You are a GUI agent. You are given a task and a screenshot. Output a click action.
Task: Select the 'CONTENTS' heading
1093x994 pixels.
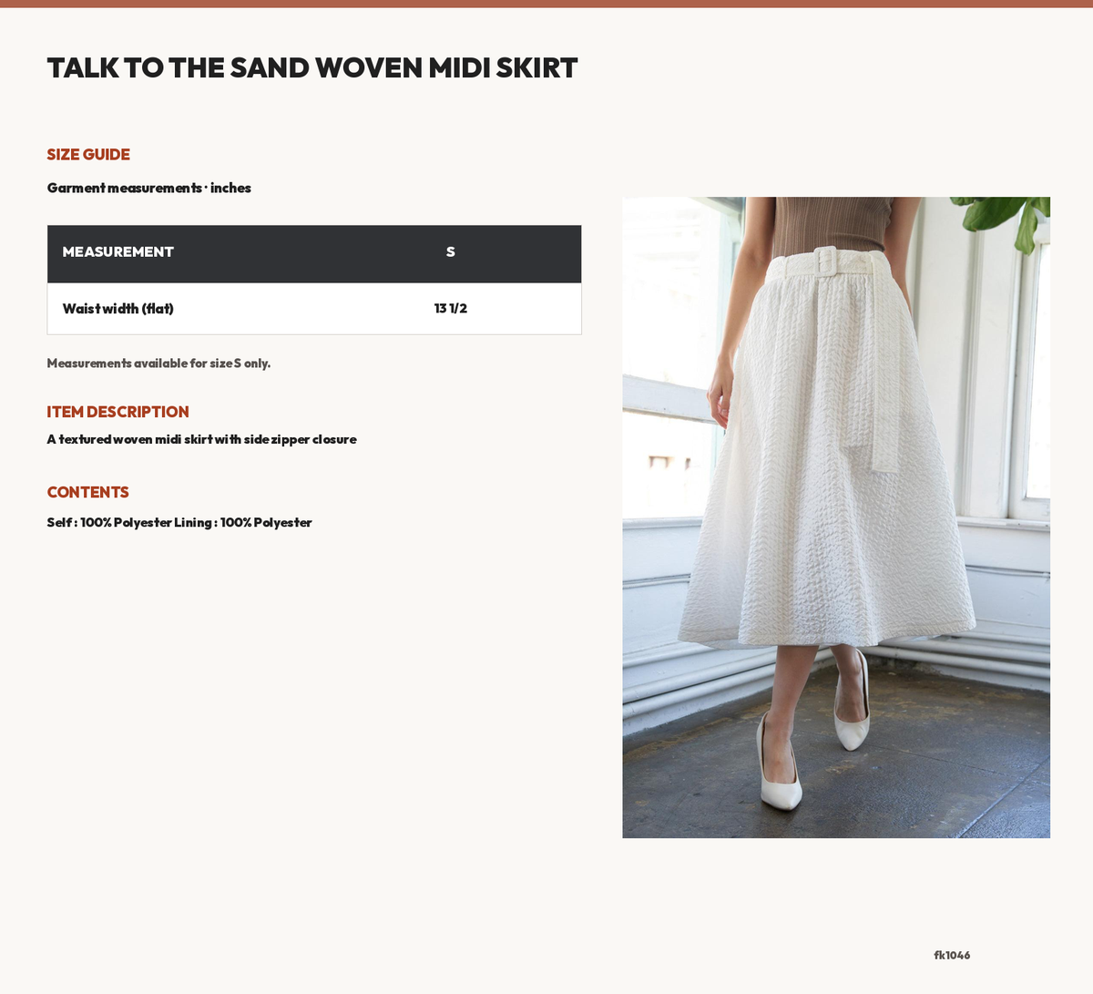coord(88,492)
